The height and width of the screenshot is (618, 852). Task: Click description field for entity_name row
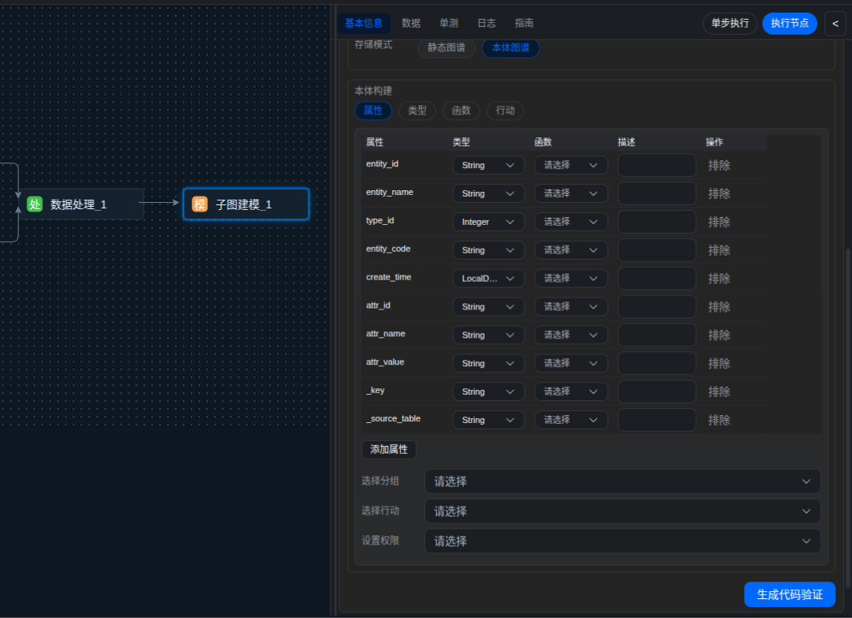click(x=656, y=193)
